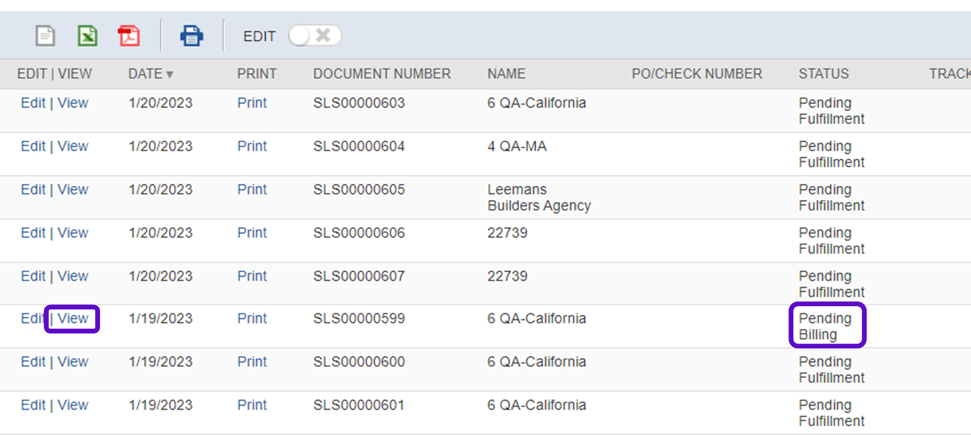Toggle the EDIT switch on
Screen dimensions: 971x435
[315, 36]
